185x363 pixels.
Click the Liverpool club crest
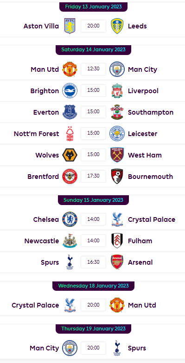[x=117, y=91]
